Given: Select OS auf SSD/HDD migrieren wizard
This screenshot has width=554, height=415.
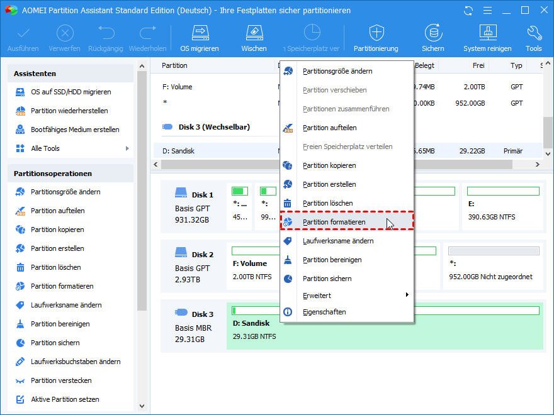Looking at the screenshot, I should (71, 92).
